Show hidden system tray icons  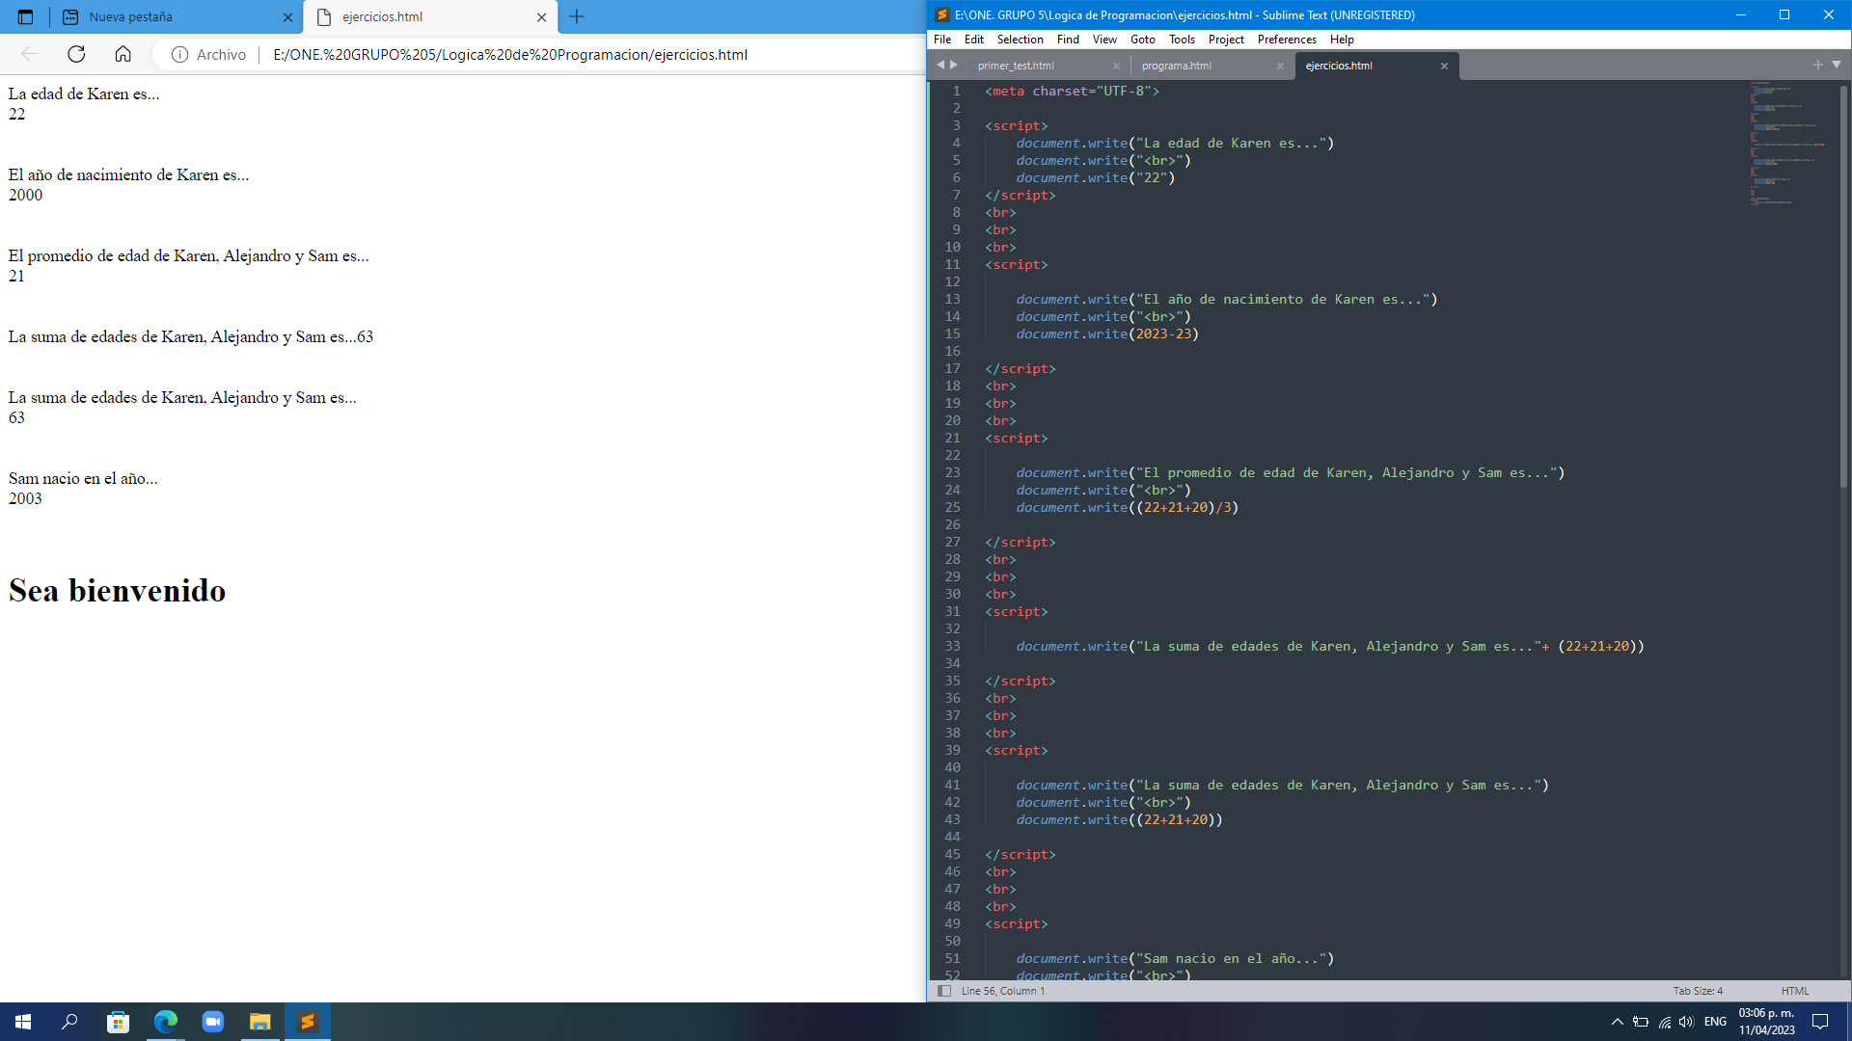[x=1617, y=1022]
